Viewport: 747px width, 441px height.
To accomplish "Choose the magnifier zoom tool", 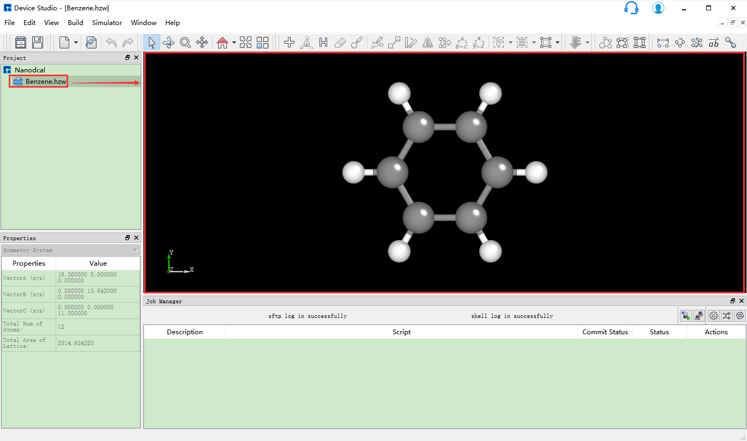I will pyautogui.click(x=185, y=42).
